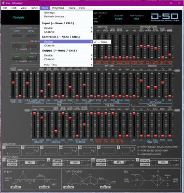184x193 pixels.
Task: Expand Channel submenu under Input
Action: [66, 32]
